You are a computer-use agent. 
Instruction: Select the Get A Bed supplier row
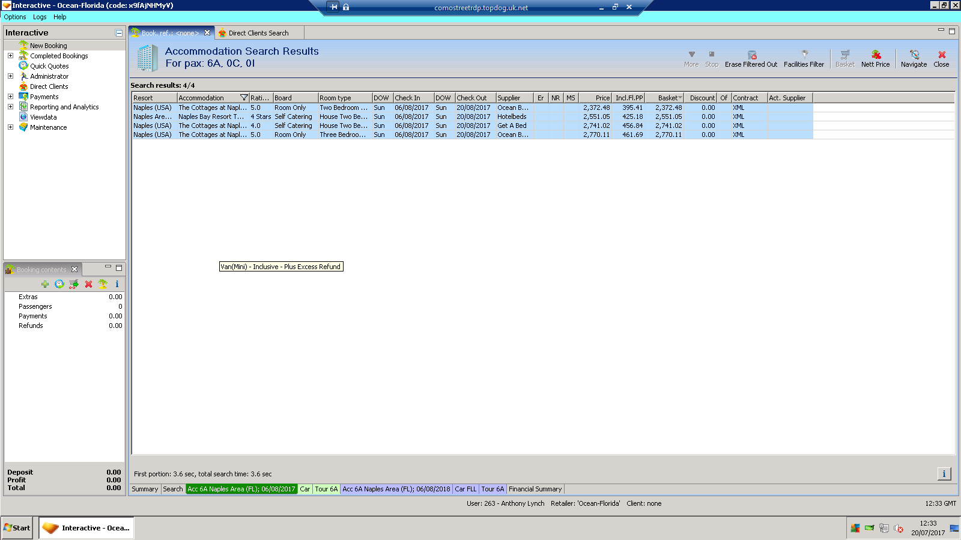[472, 126]
